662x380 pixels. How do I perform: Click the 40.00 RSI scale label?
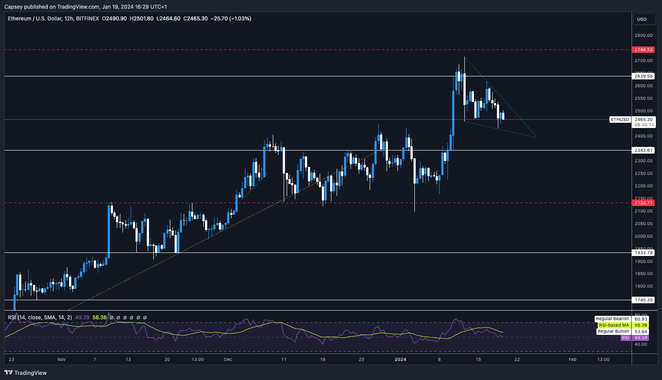coord(641,344)
